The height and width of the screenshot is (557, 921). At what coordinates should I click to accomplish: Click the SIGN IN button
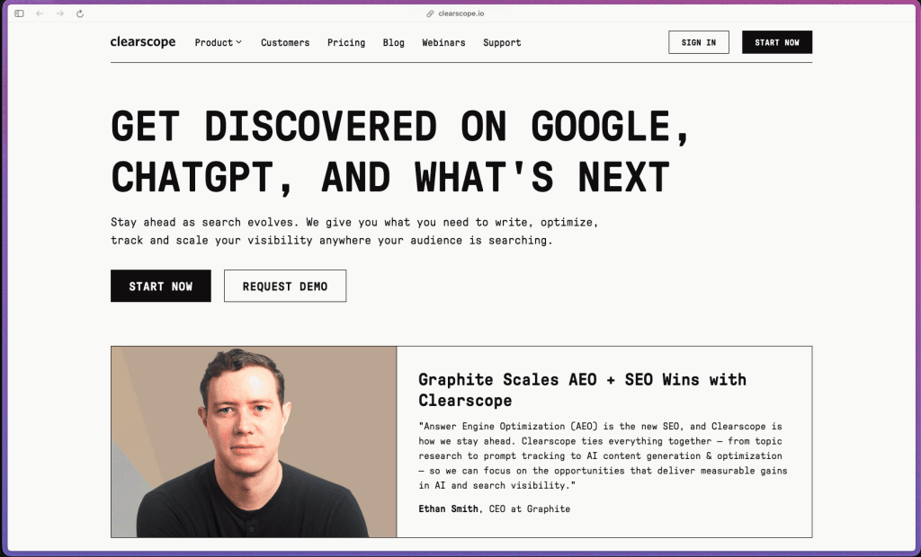(x=698, y=42)
